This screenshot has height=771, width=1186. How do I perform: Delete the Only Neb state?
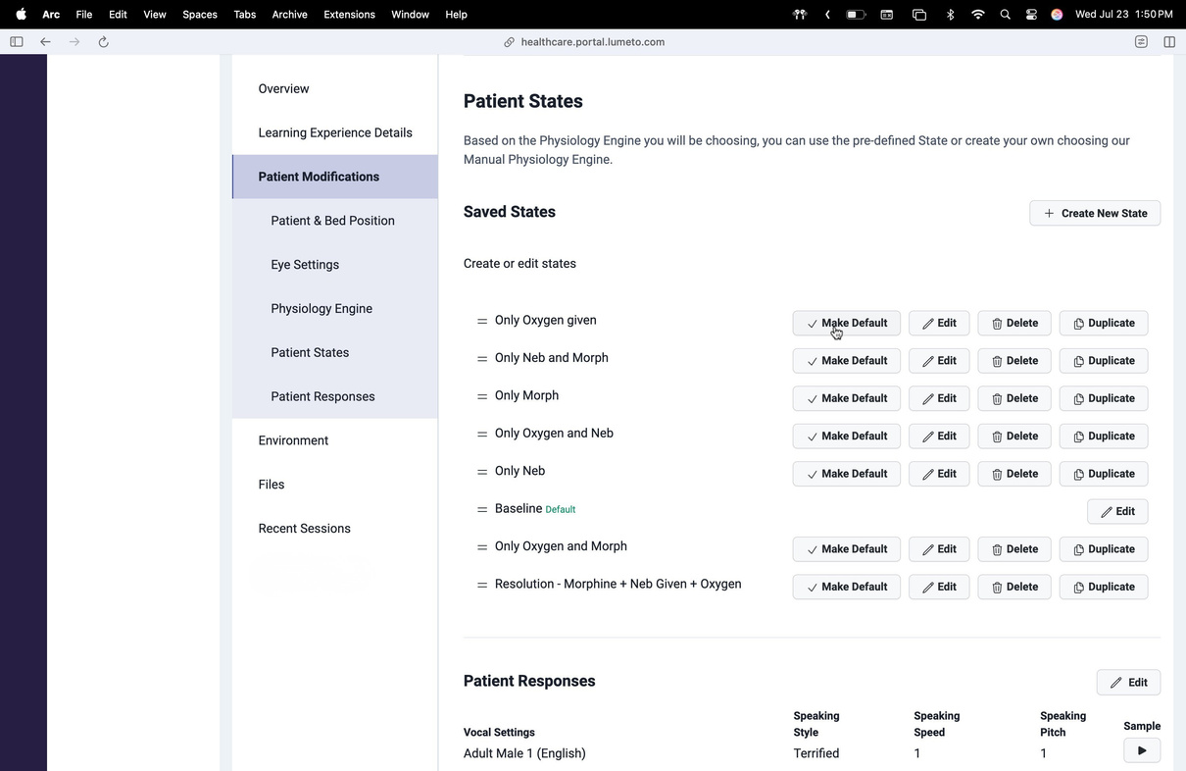click(1013, 474)
